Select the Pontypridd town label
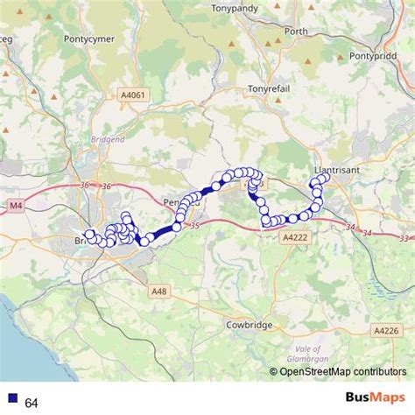This screenshot has width=415, height=415. (373, 56)
